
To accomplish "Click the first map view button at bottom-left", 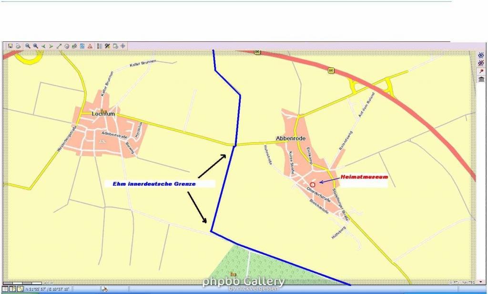I will (5, 289).
